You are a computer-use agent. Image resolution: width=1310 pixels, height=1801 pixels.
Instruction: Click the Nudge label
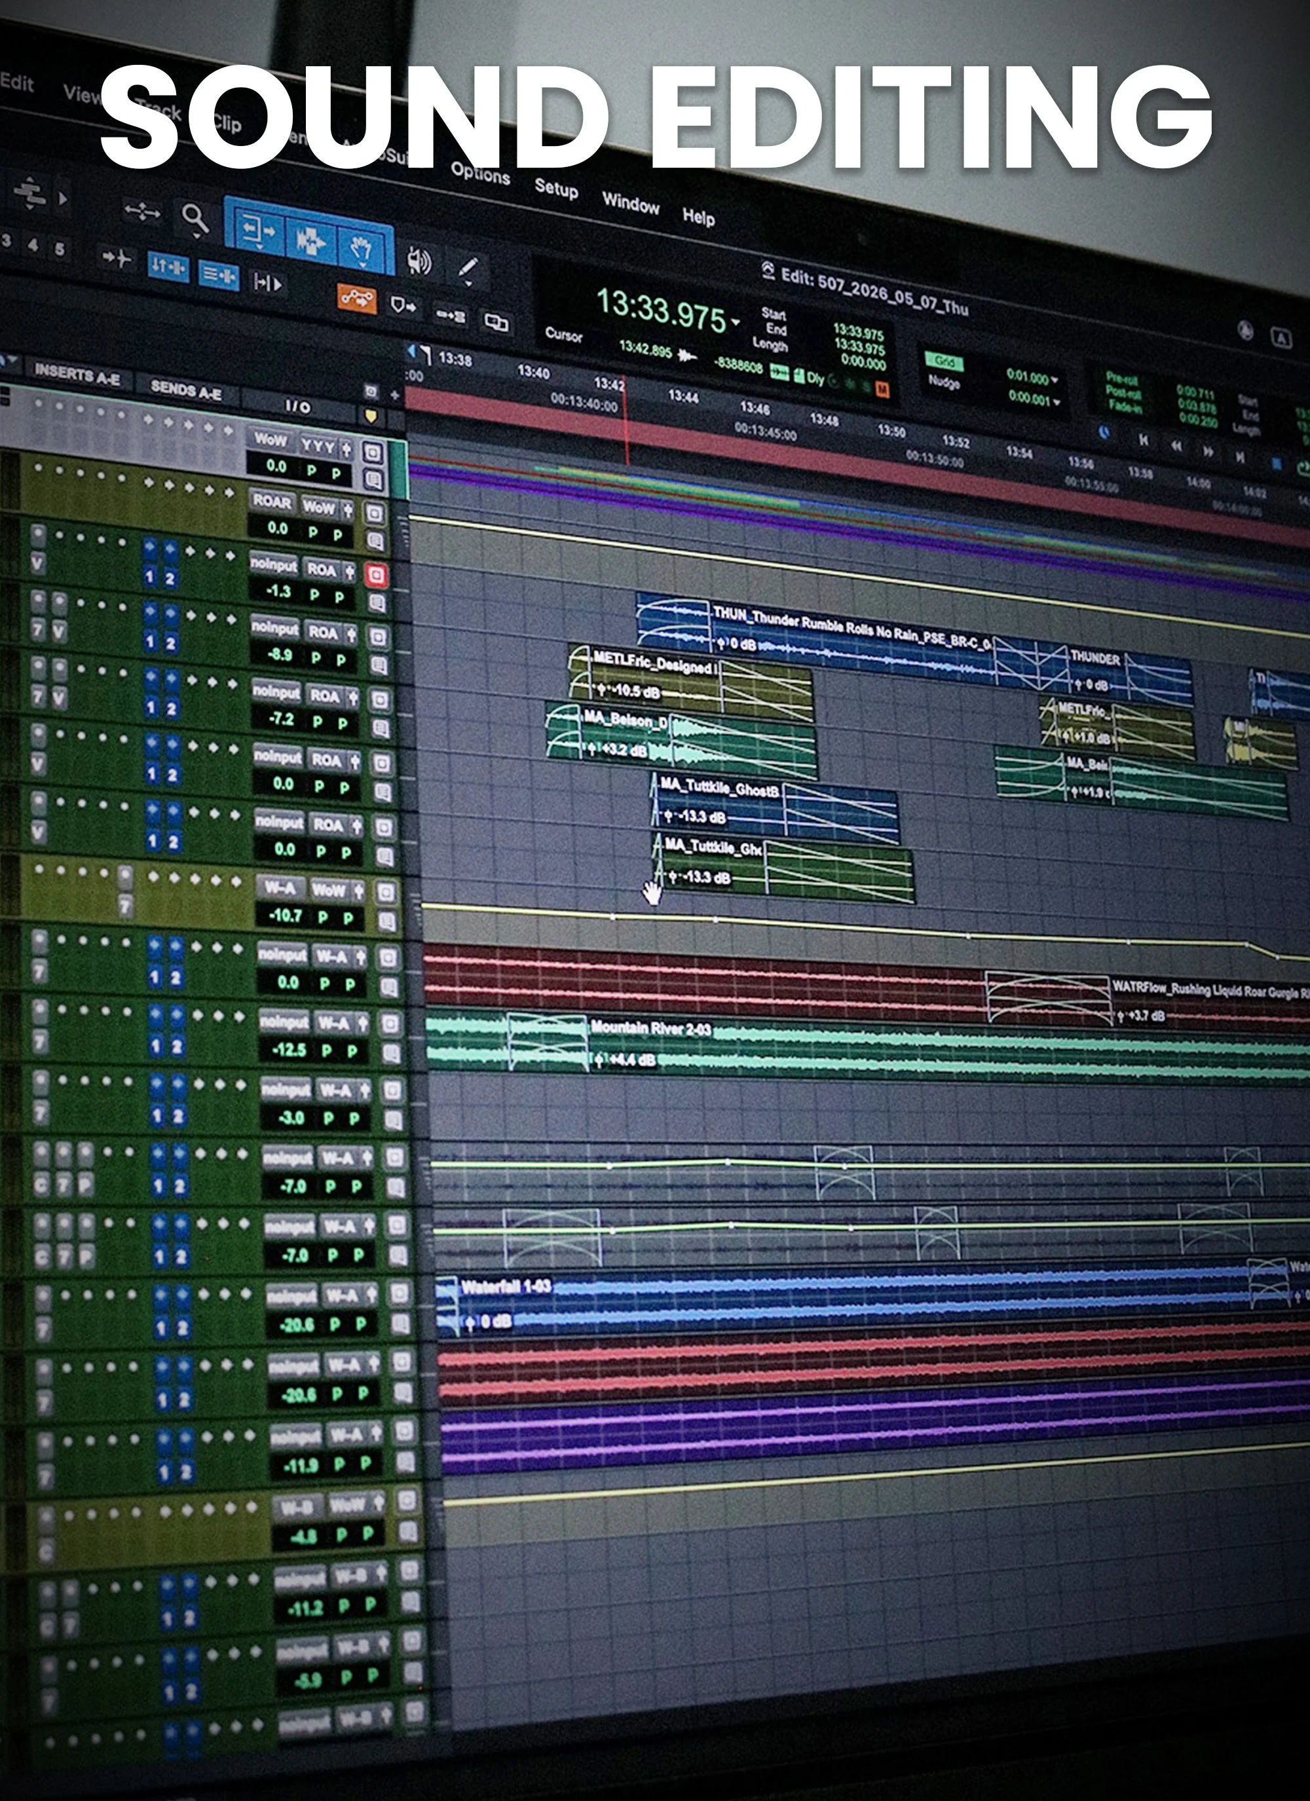944,382
